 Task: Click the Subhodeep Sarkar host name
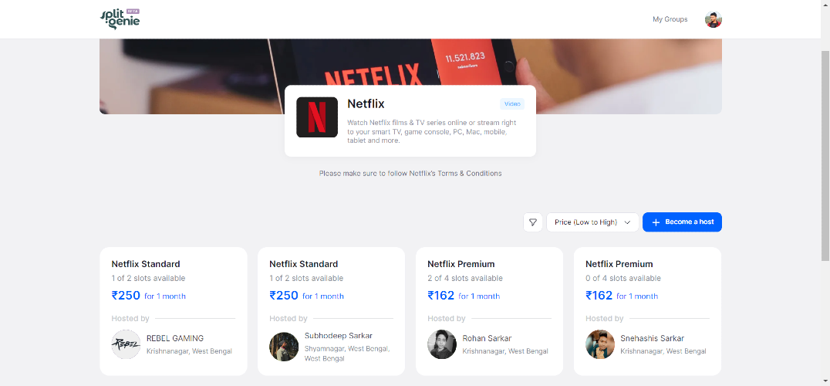pyautogui.click(x=339, y=336)
